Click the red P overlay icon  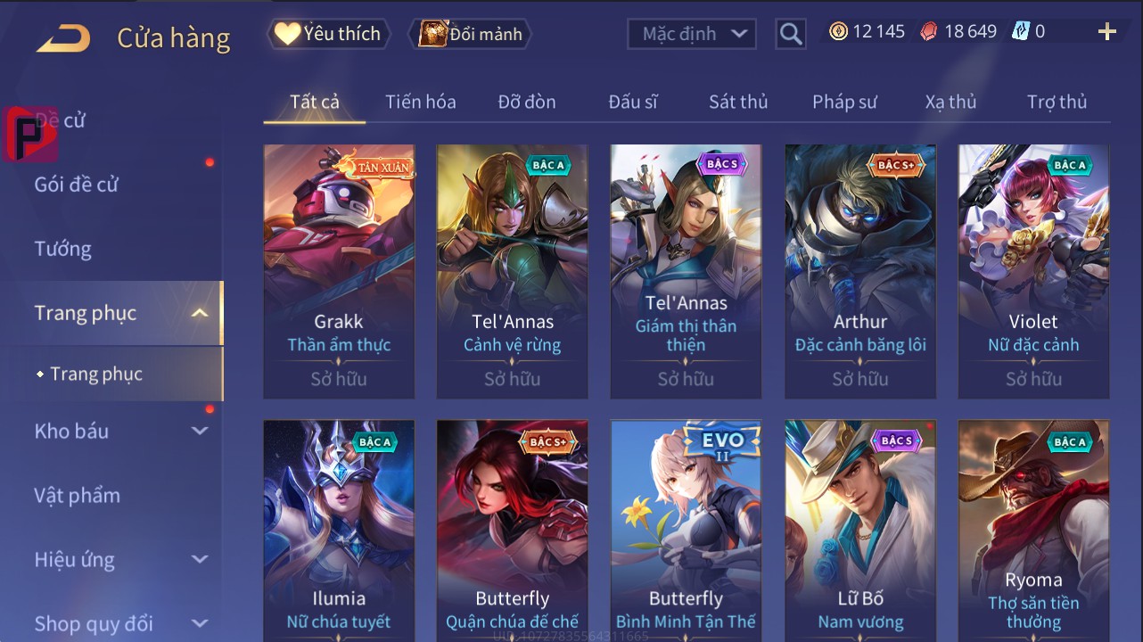pyautogui.click(x=29, y=134)
